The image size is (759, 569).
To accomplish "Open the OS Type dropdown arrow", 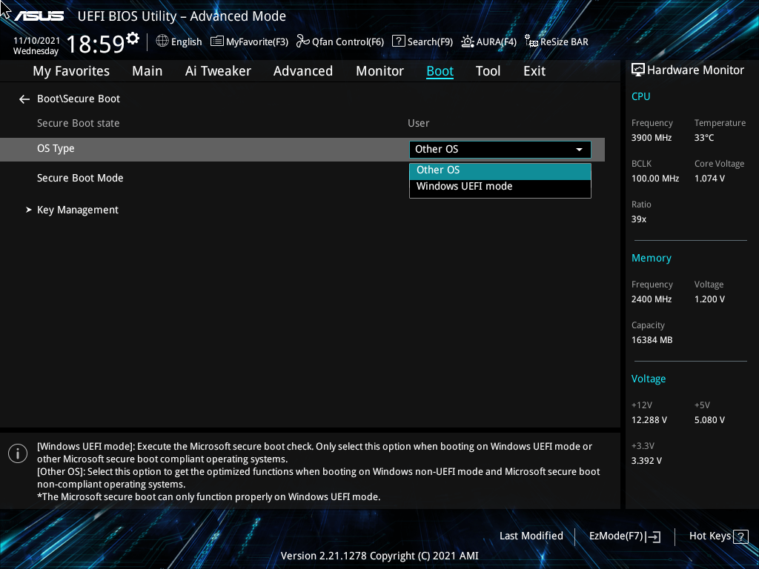I will 579,150.
